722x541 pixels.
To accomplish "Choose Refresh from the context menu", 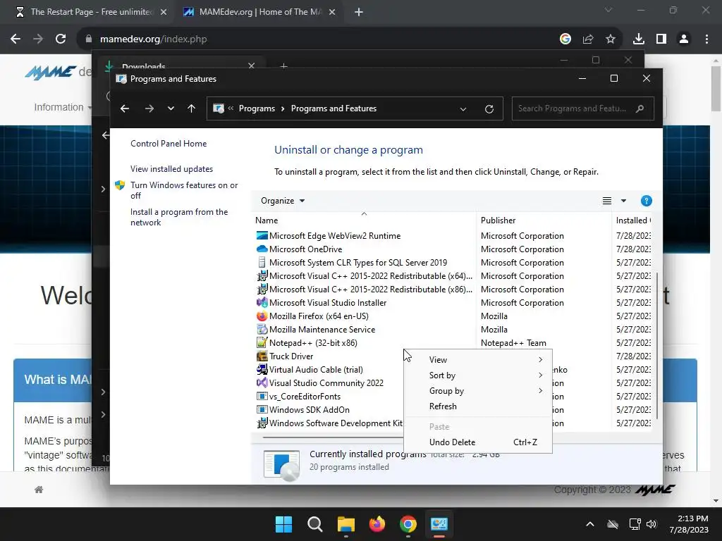I will pyautogui.click(x=478, y=406).
